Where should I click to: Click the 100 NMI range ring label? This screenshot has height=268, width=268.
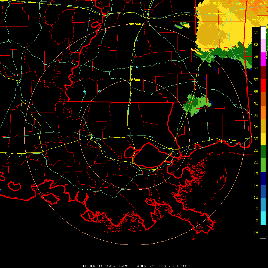tap(135, 24)
